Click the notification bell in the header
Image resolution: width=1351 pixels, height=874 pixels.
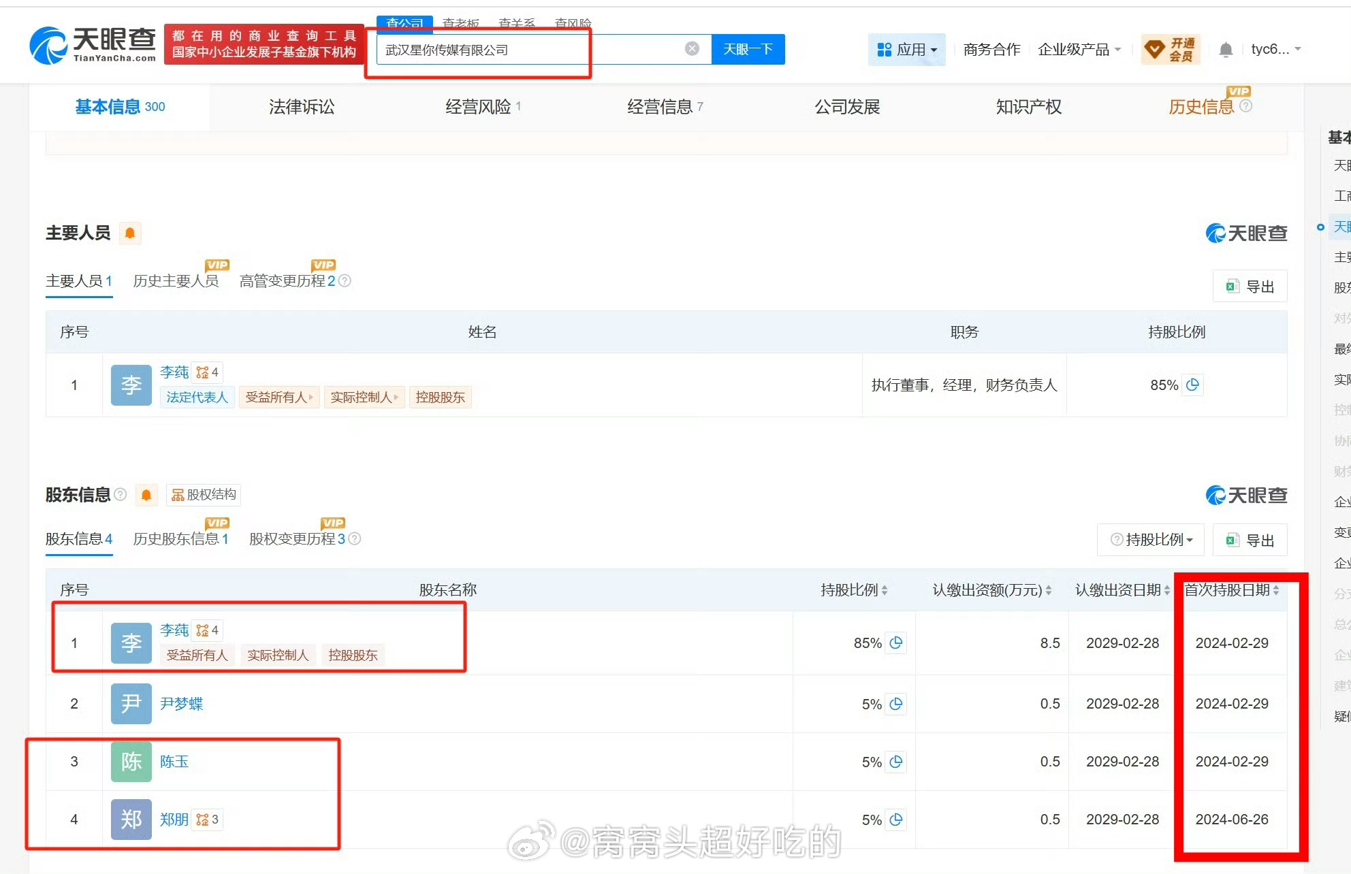(x=1226, y=50)
